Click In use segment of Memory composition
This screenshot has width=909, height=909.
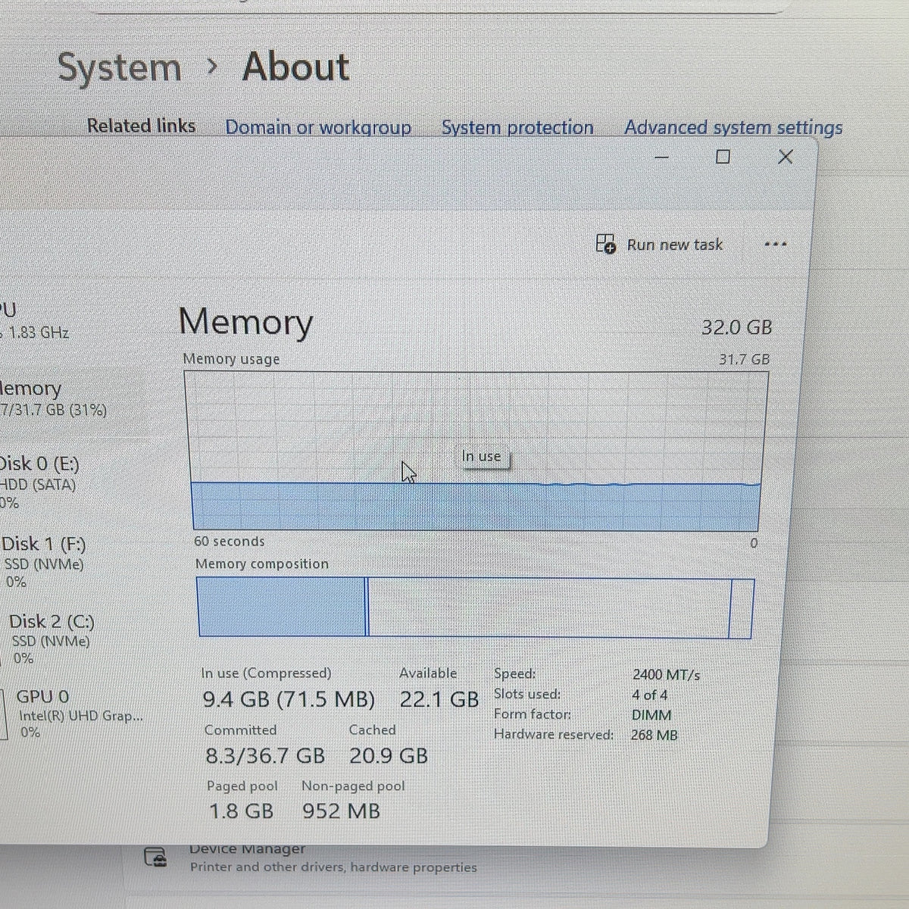(282, 607)
